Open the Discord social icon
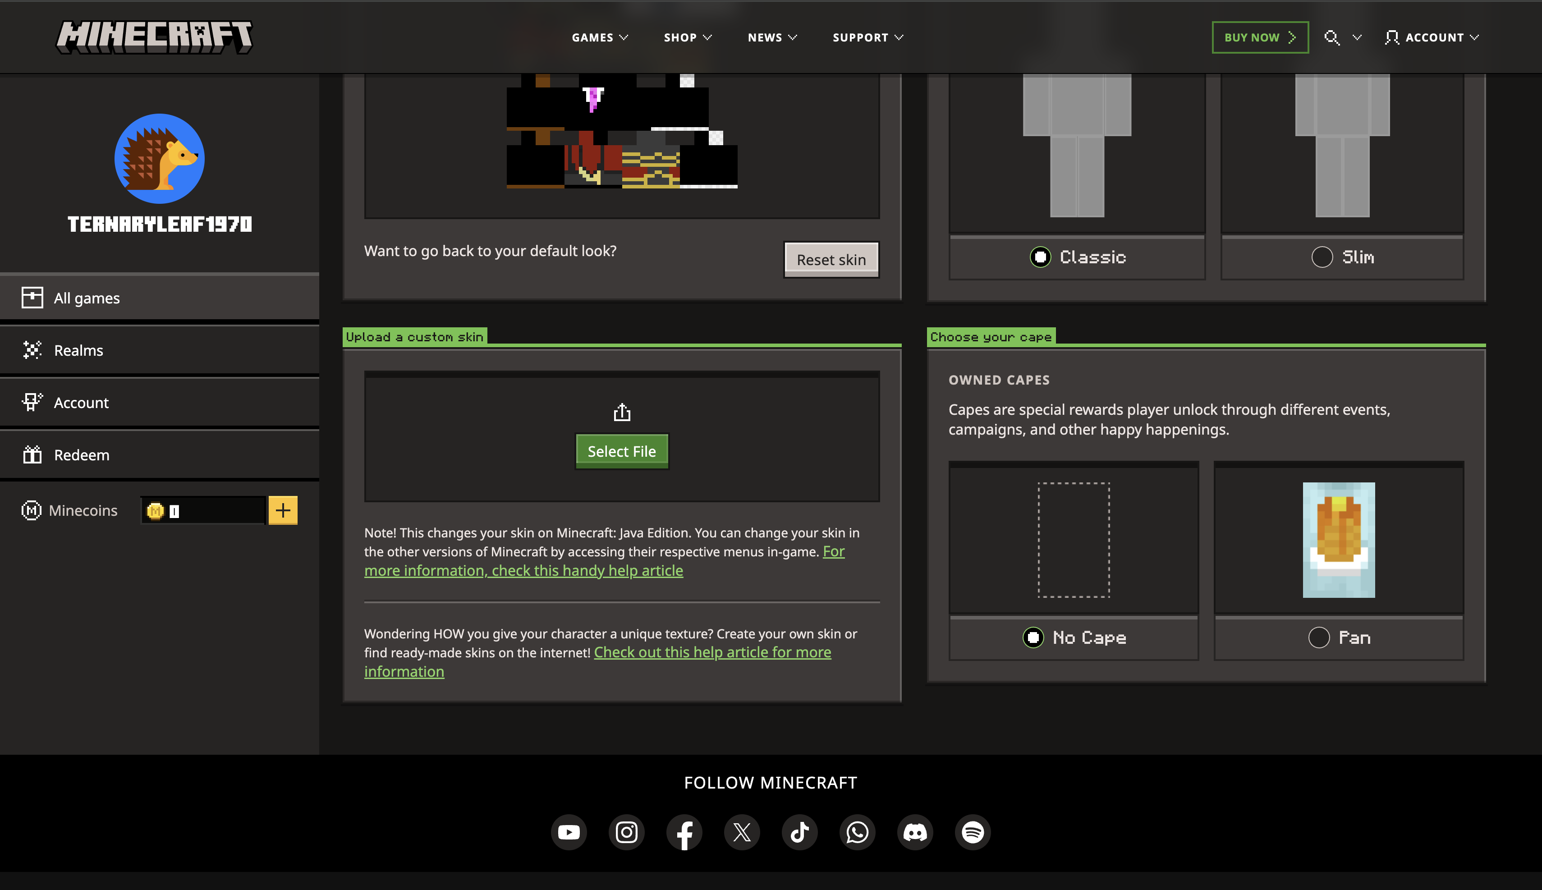Viewport: 1542px width, 890px height. (915, 832)
